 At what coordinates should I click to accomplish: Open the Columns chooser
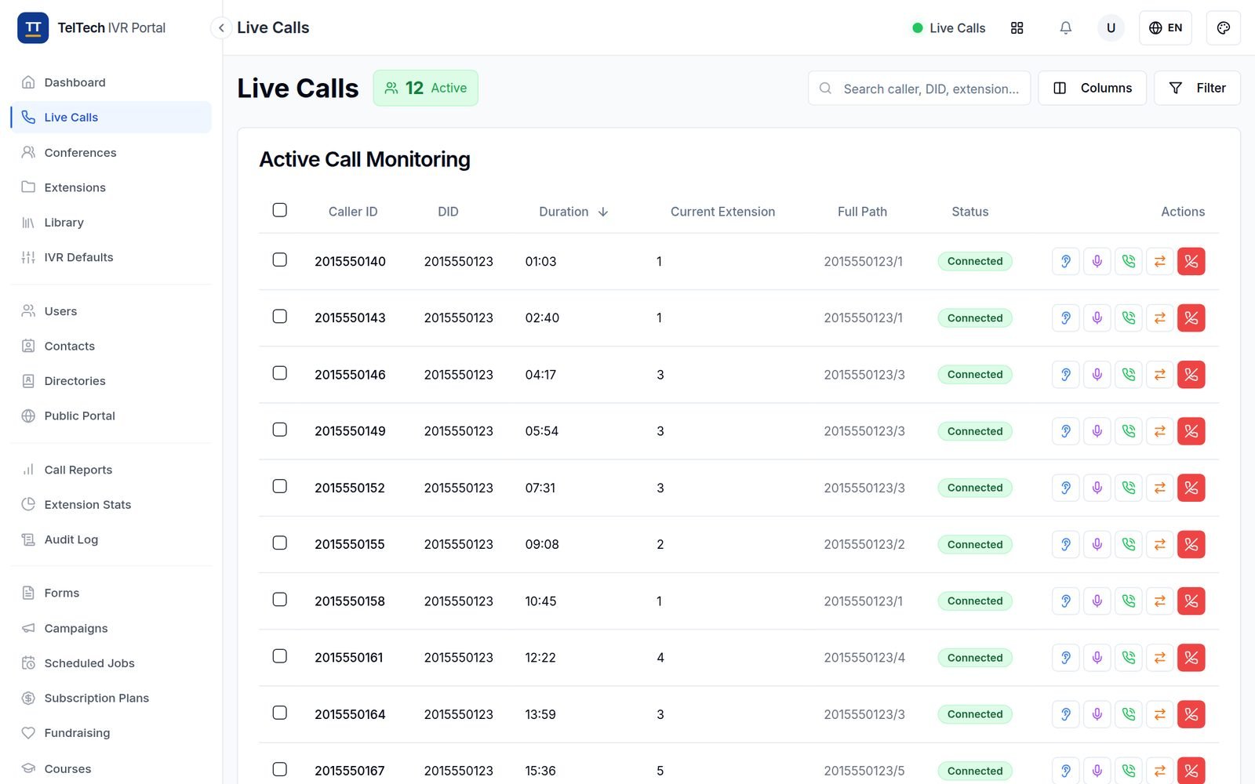click(x=1092, y=88)
